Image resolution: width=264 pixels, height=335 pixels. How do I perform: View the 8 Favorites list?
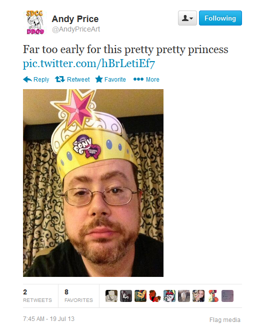78,296
